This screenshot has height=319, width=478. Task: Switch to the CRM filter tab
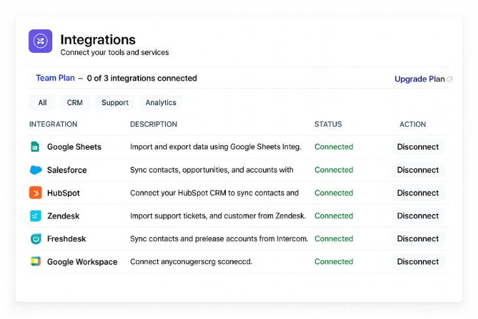[74, 103]
